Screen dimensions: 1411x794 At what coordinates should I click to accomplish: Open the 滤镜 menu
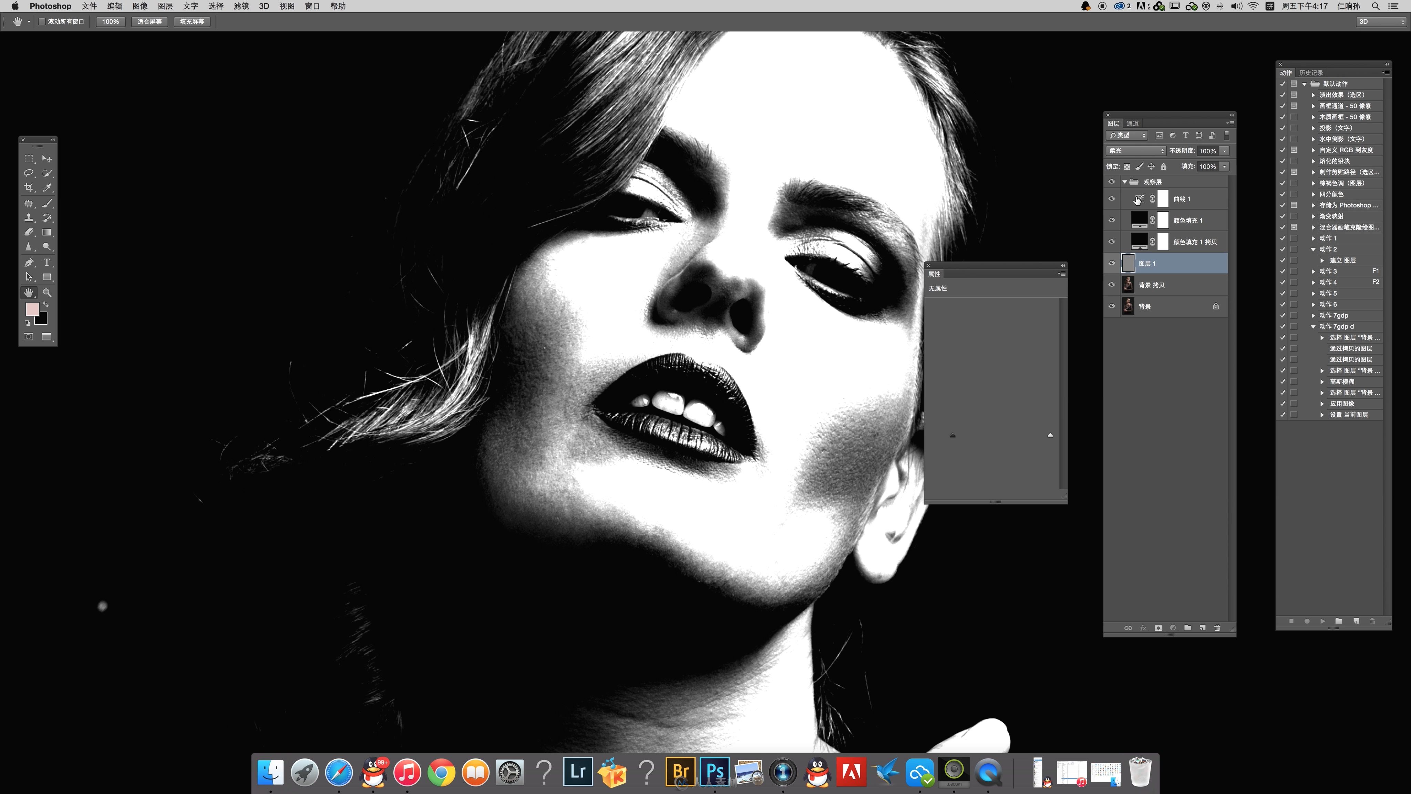240,7
